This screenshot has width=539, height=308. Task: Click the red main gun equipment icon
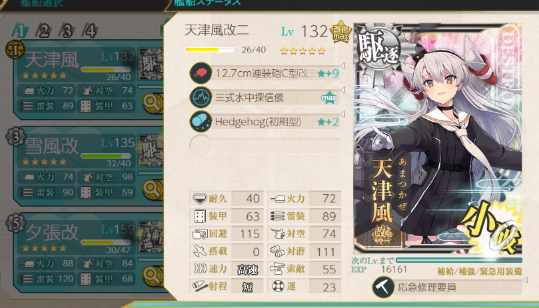pyautogui.click(x=201, y=73)
